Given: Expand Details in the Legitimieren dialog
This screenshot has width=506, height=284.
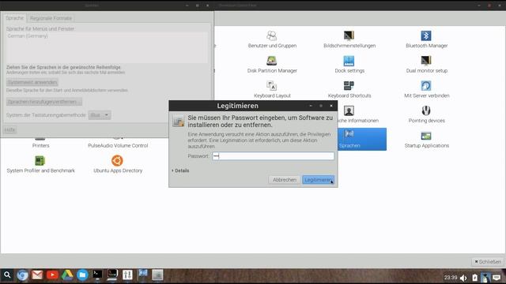Looking at the screenshot, I should (180, 170).
